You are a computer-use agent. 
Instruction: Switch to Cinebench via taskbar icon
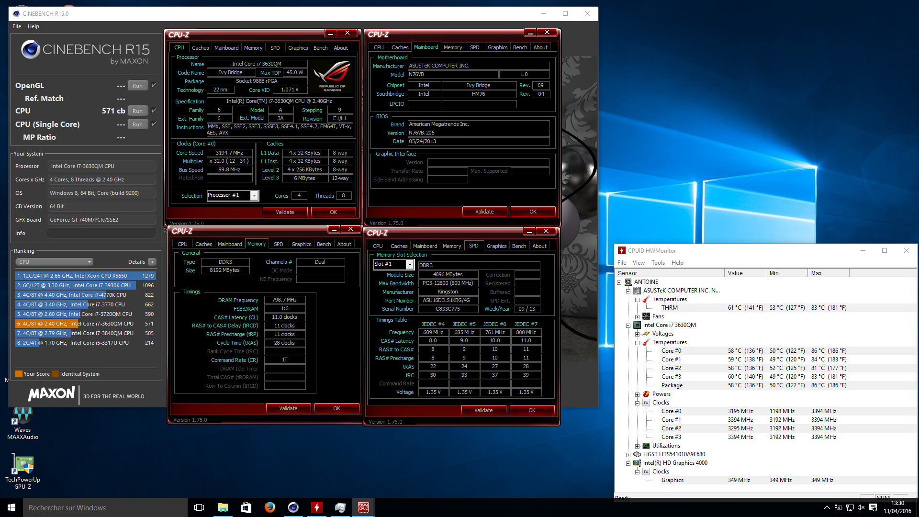coord(293,507)
